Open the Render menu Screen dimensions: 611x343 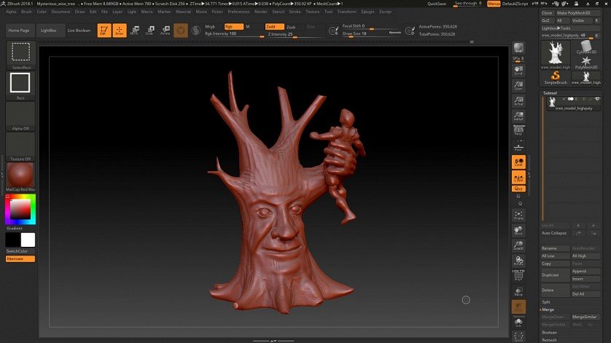point(261,12)
